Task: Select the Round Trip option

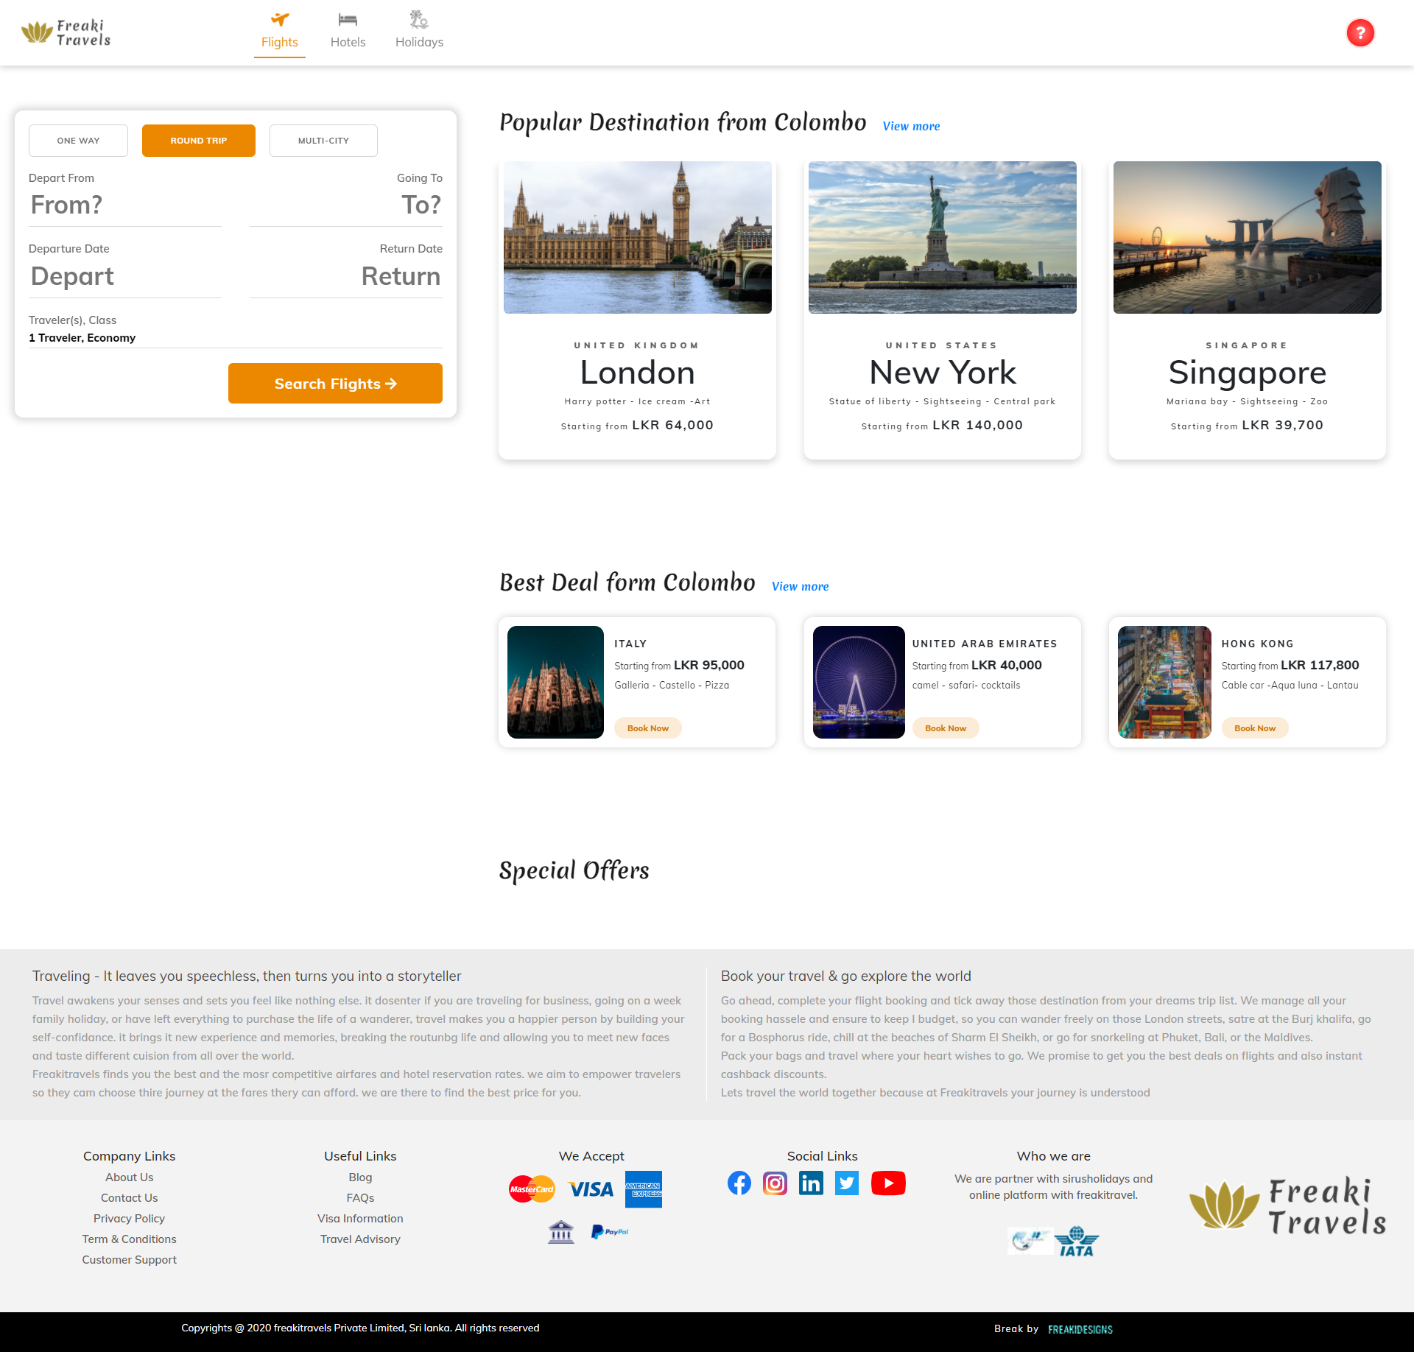Action: pos(198,140)
